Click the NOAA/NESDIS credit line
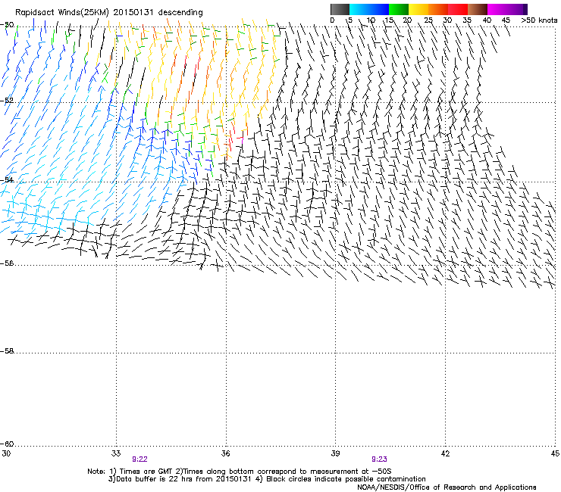The image size is (561, 492). click(447, 487)
